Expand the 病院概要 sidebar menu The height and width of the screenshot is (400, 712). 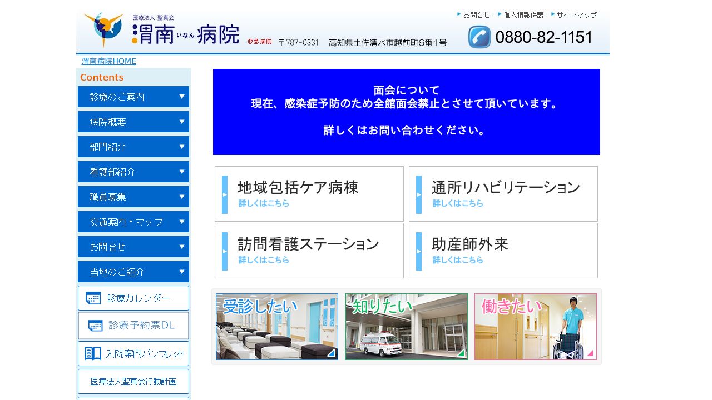(x=133, y=122)
